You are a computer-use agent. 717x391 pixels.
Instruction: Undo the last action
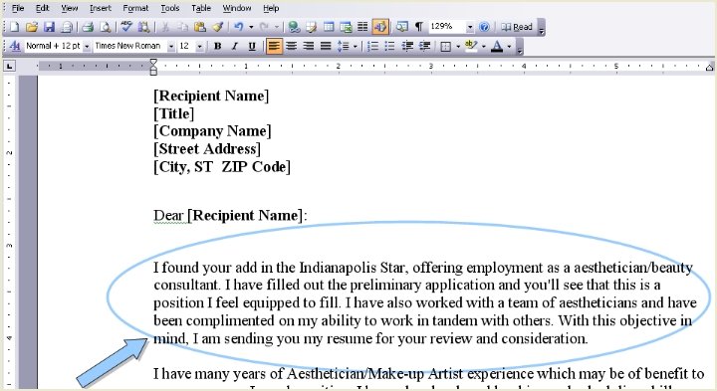[239, 27]
